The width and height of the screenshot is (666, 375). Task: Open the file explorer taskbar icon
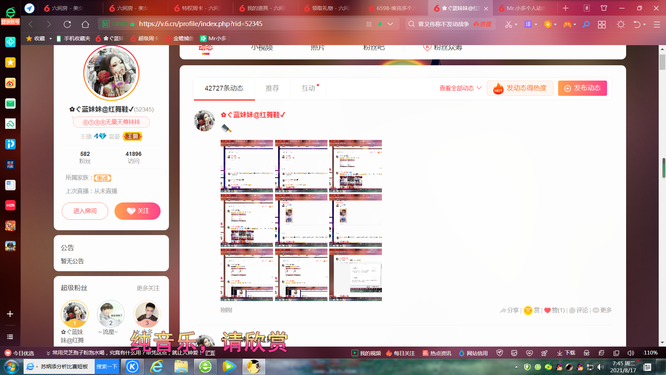pyautogui.click(x=181, y=367)
